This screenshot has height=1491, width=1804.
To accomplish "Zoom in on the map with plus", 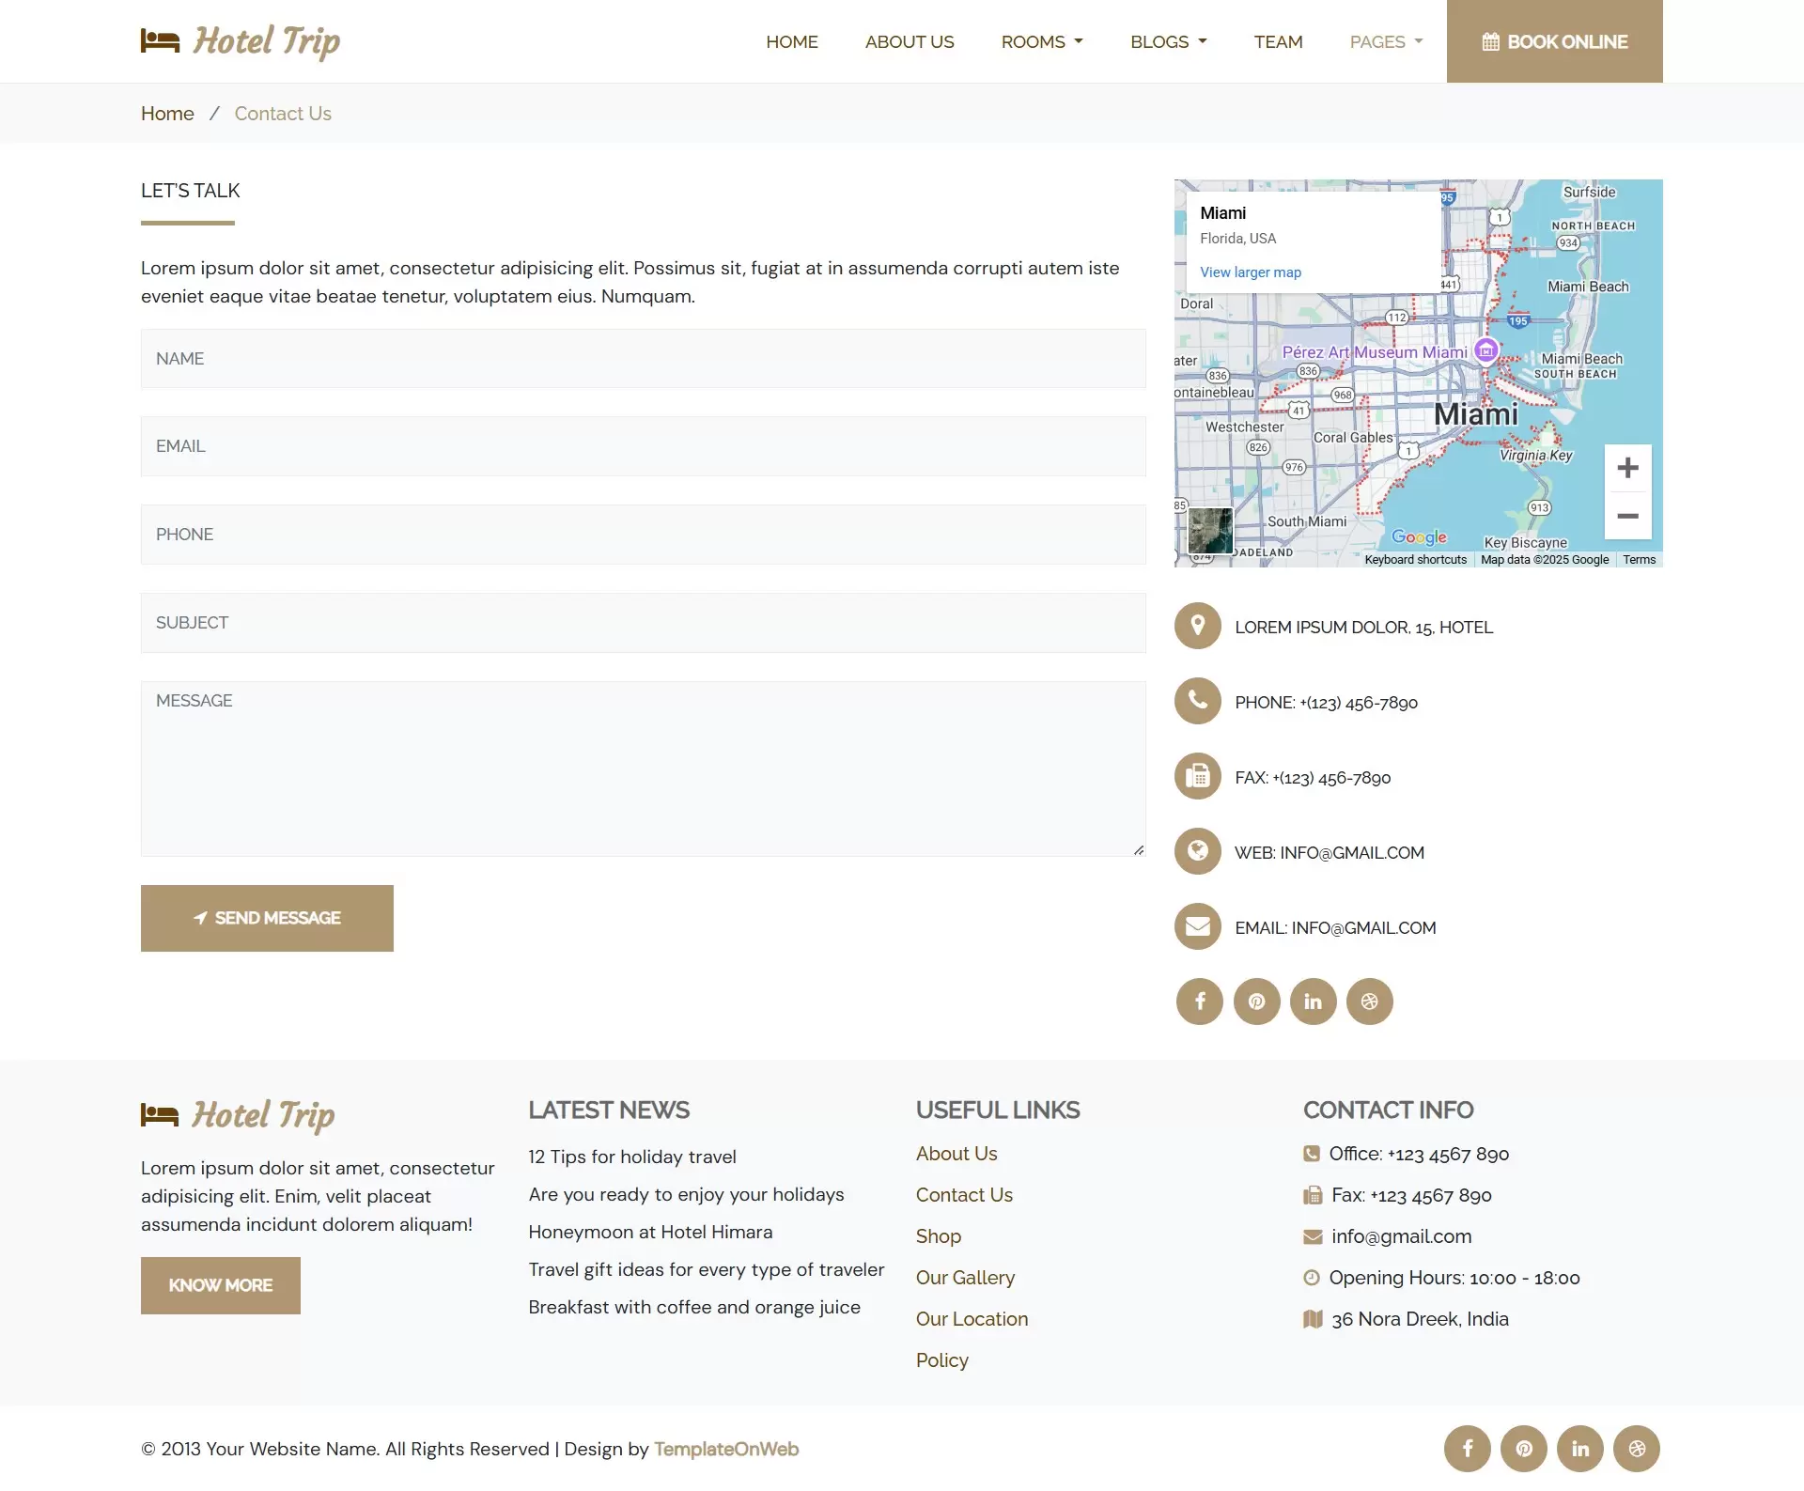I will pyautogui.click(x=1628, y=468).
